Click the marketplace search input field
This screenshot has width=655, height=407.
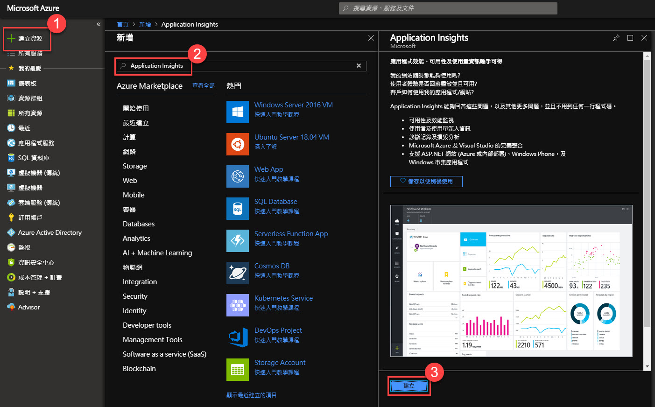pyautogui.click(x=241, y=66)
